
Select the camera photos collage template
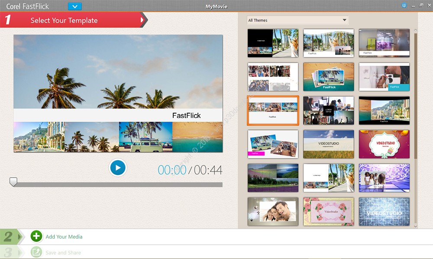(x=273, y=144)
